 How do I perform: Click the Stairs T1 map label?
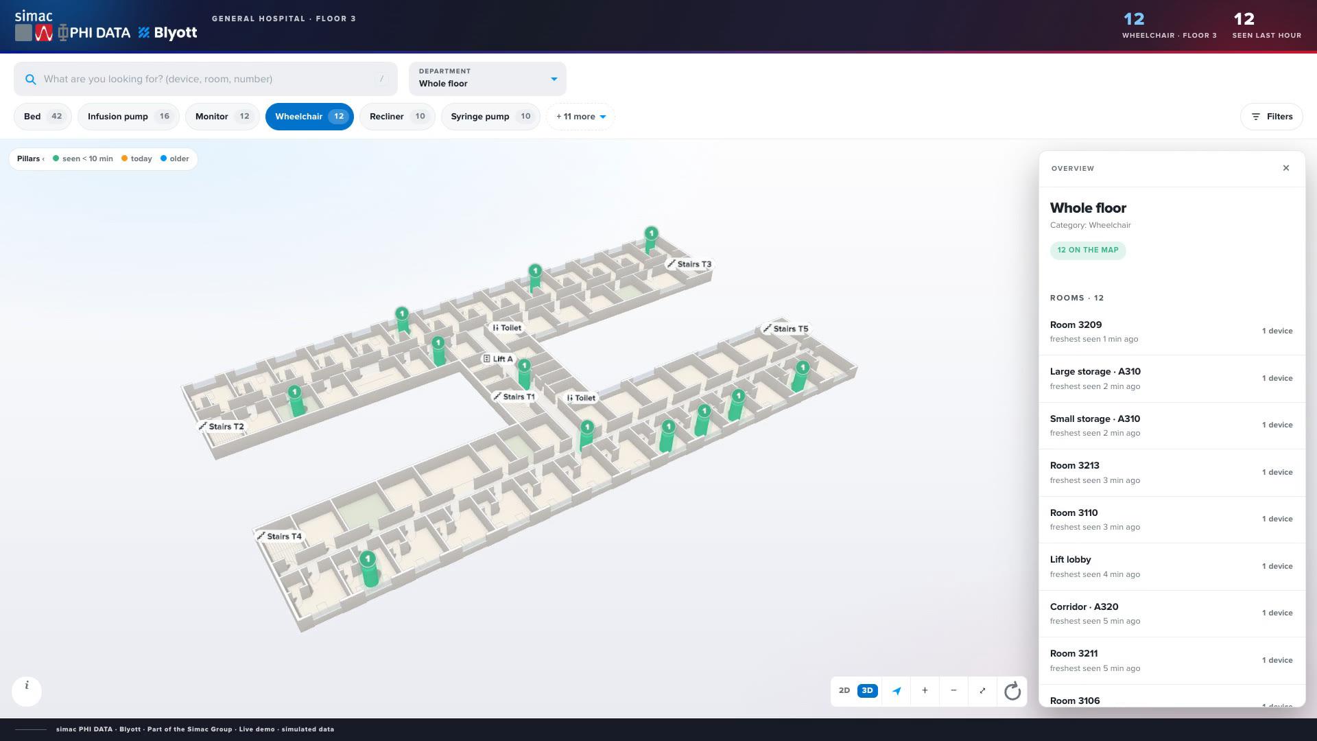(514, 397)
